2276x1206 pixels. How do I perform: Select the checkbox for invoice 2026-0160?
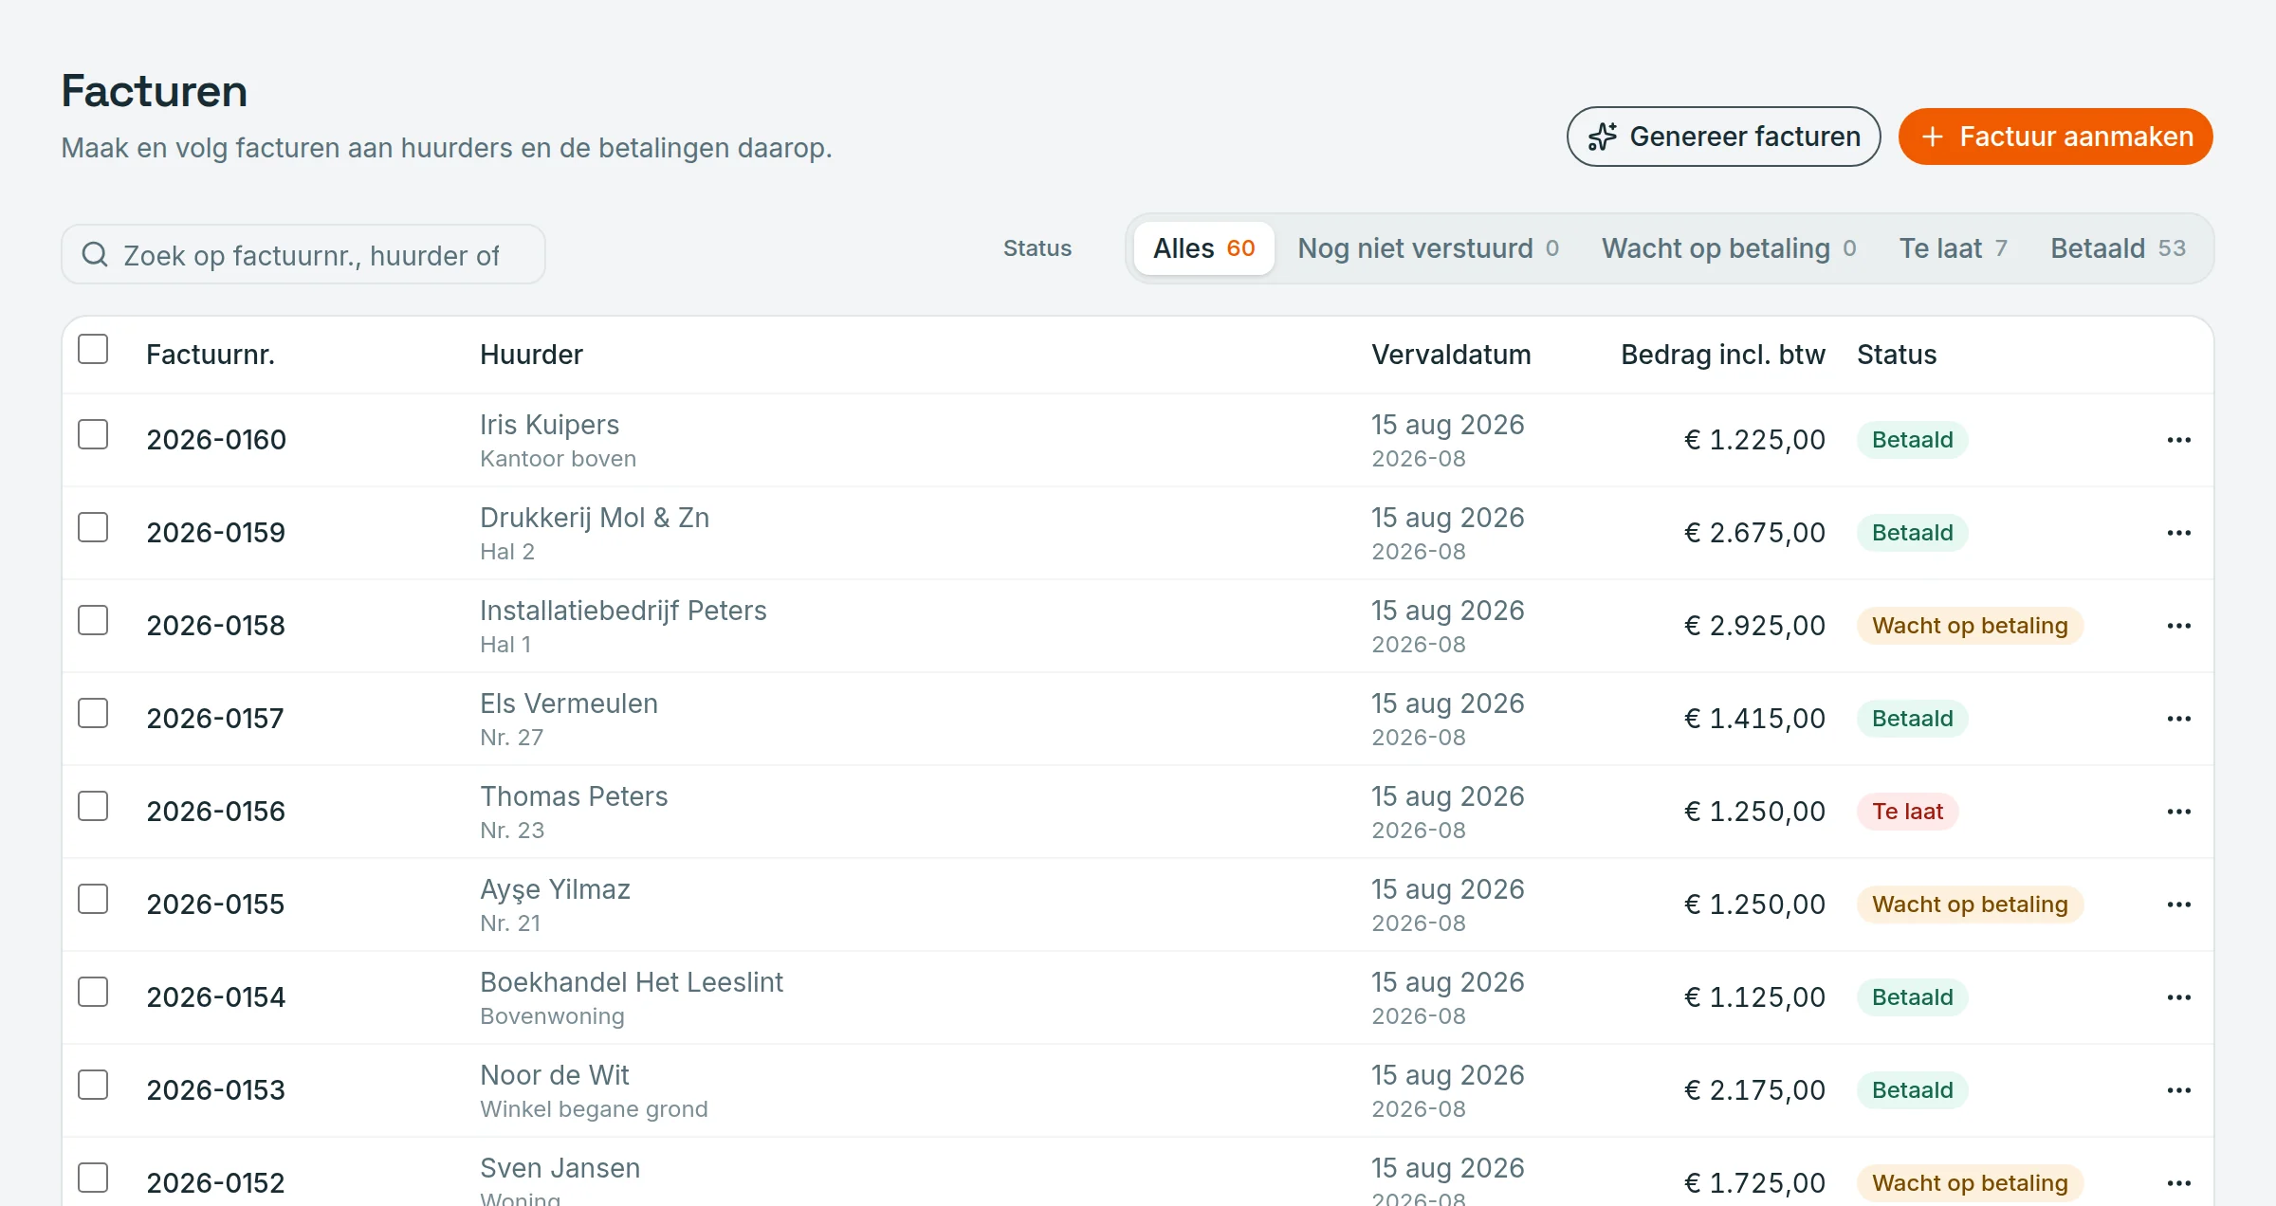click(x=93, y=434)
